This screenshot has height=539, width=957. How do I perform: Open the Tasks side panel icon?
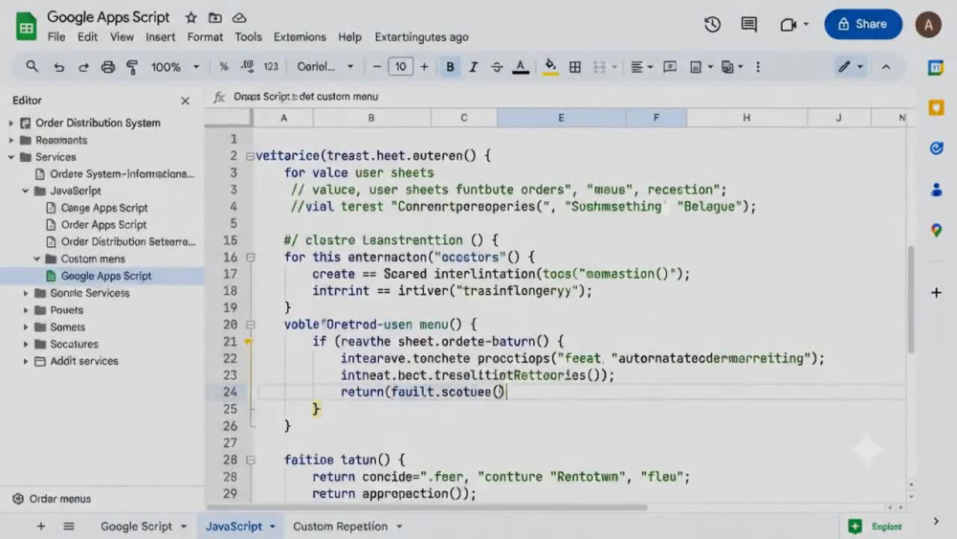pos(936,148)
